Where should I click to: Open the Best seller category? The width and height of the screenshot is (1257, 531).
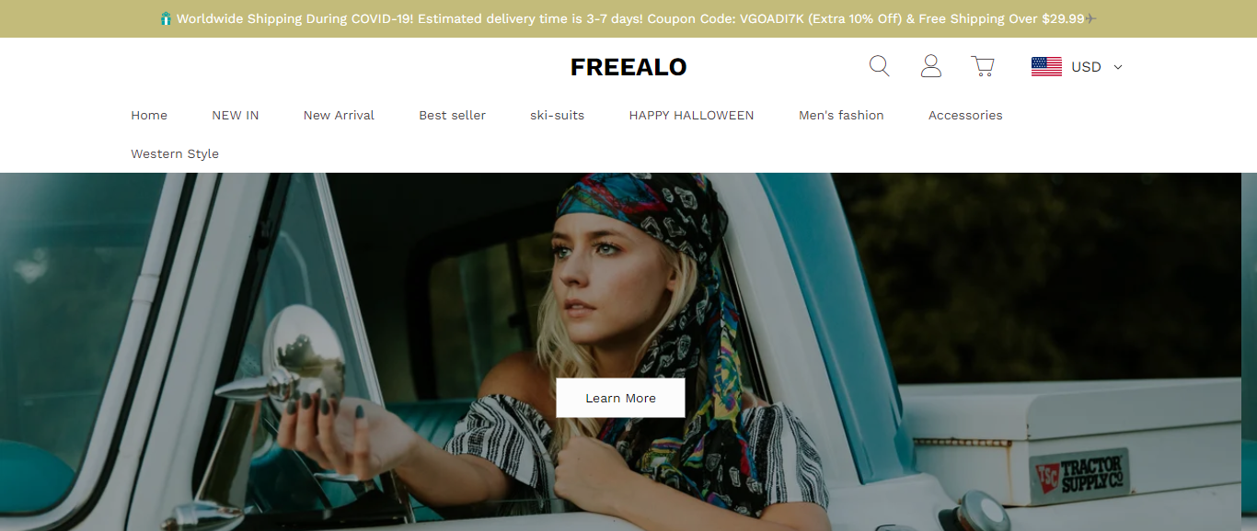click(452, 115)
